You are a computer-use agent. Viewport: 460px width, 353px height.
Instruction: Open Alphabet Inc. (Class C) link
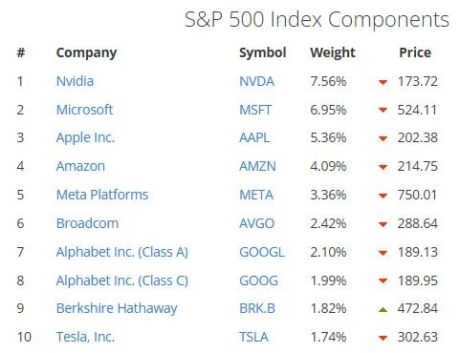click(122, 280)
